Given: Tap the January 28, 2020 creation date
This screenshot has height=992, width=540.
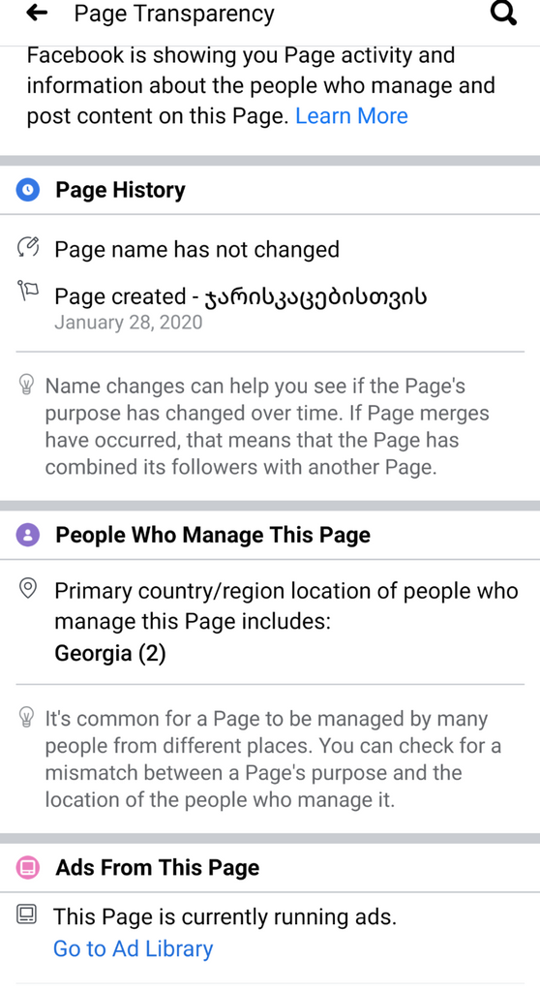Looking at the screenshot, I should (129, 322).
